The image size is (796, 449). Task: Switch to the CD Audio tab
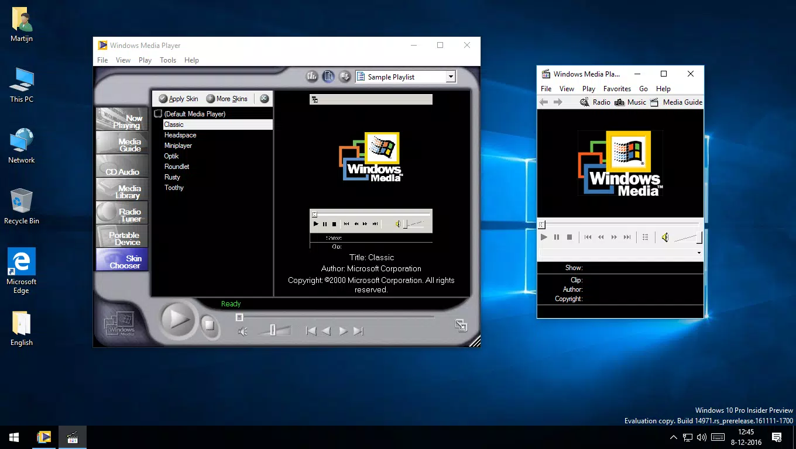122,166
